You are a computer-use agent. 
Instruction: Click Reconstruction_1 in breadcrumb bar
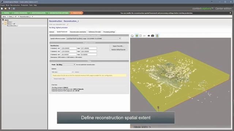pyautogui.click(x=25, y=17)
